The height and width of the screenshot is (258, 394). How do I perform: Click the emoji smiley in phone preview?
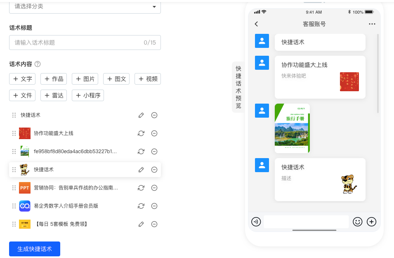pos(357,222)
